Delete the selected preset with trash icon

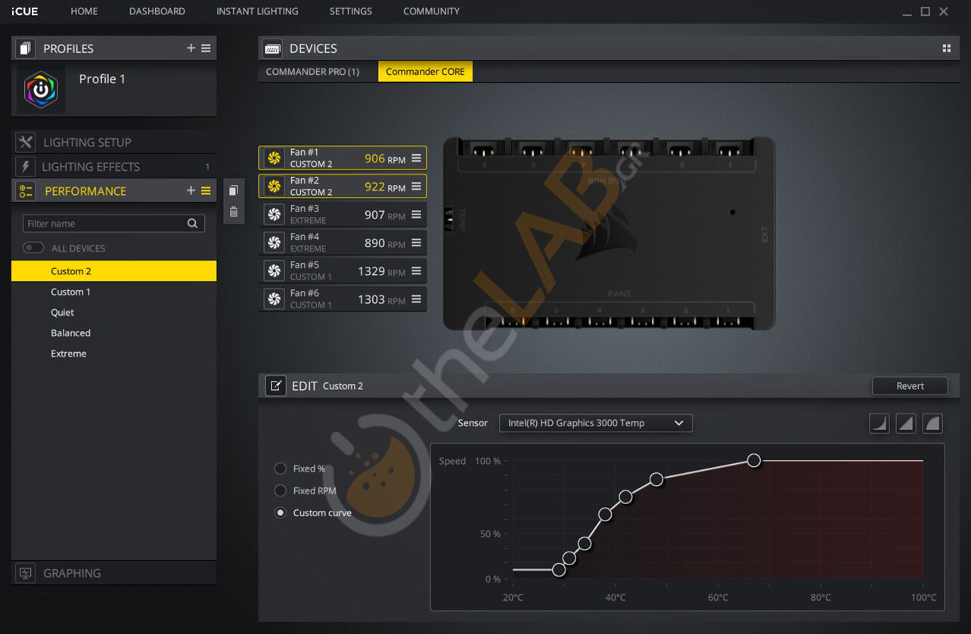pos(234,212)
